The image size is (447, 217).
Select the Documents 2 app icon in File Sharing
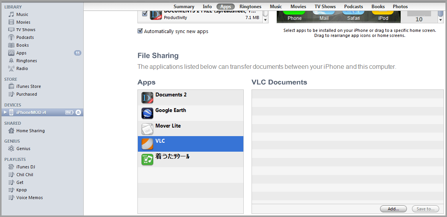tap(148, 98)
